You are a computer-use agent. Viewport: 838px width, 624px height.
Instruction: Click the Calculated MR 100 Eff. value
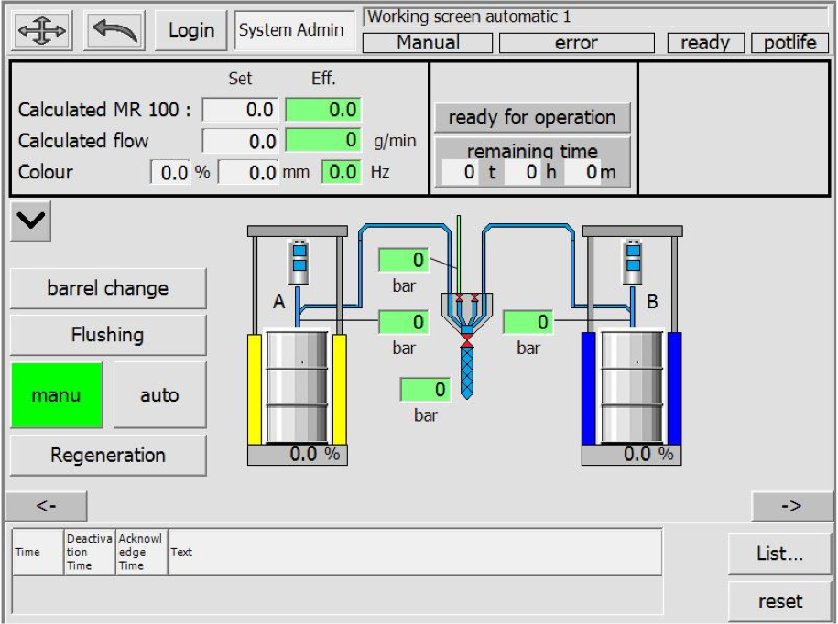tap(323, 110)
